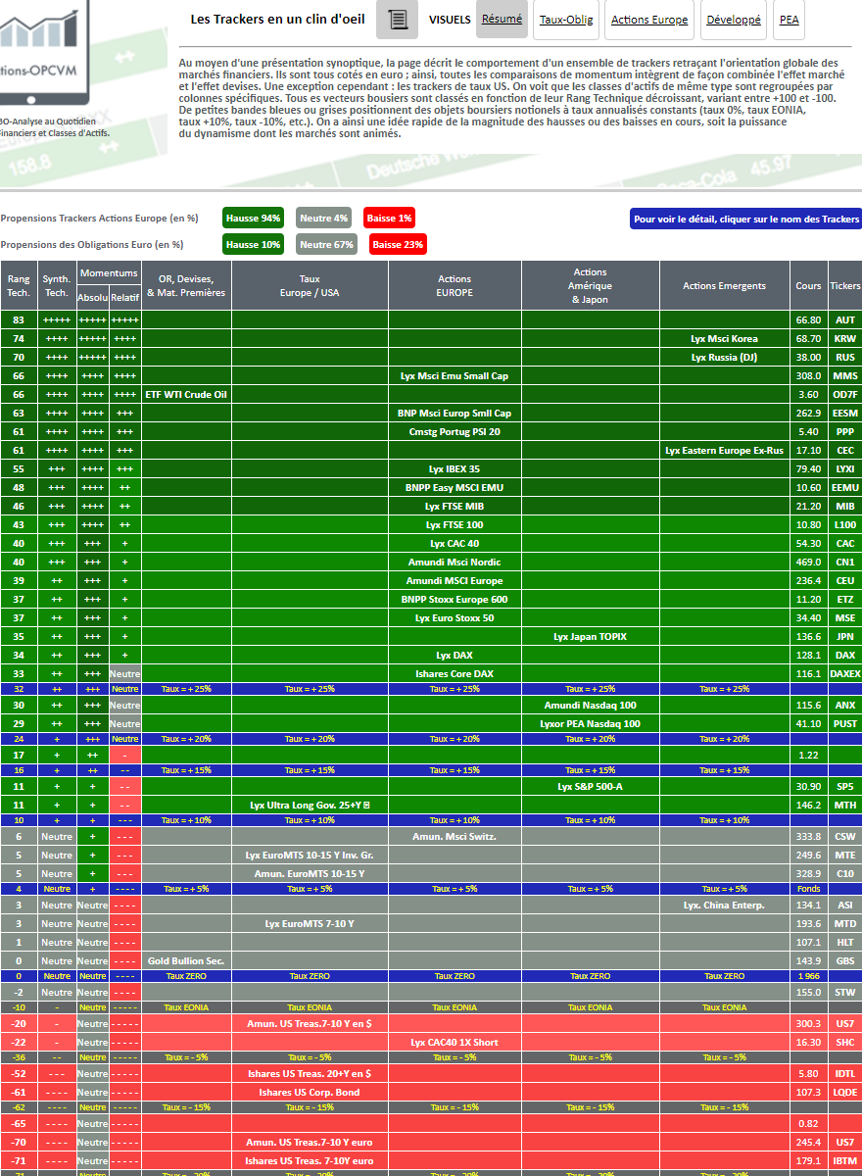Open Lyx Ultra Long Gov. 25+Y tracker
The height and width of the screenshot is (1176, 862).
(x=310, y=805)
